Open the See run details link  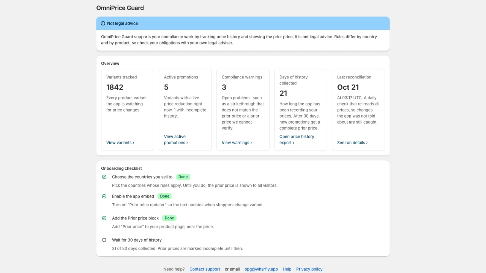tap(352, 143)
